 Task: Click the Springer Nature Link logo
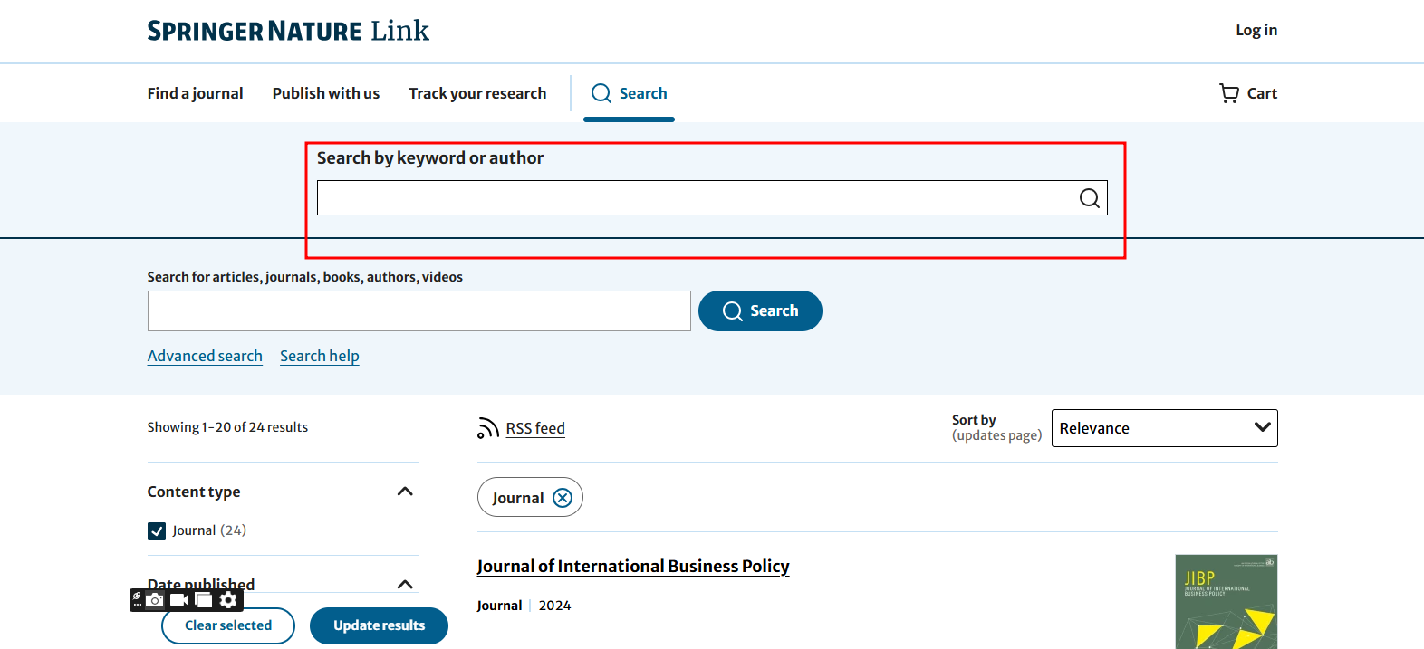(x=288, y=31)
